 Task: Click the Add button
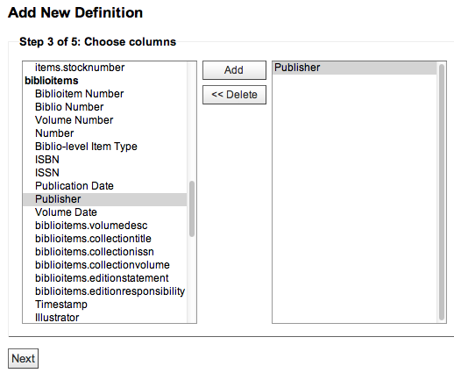(234, 70)
